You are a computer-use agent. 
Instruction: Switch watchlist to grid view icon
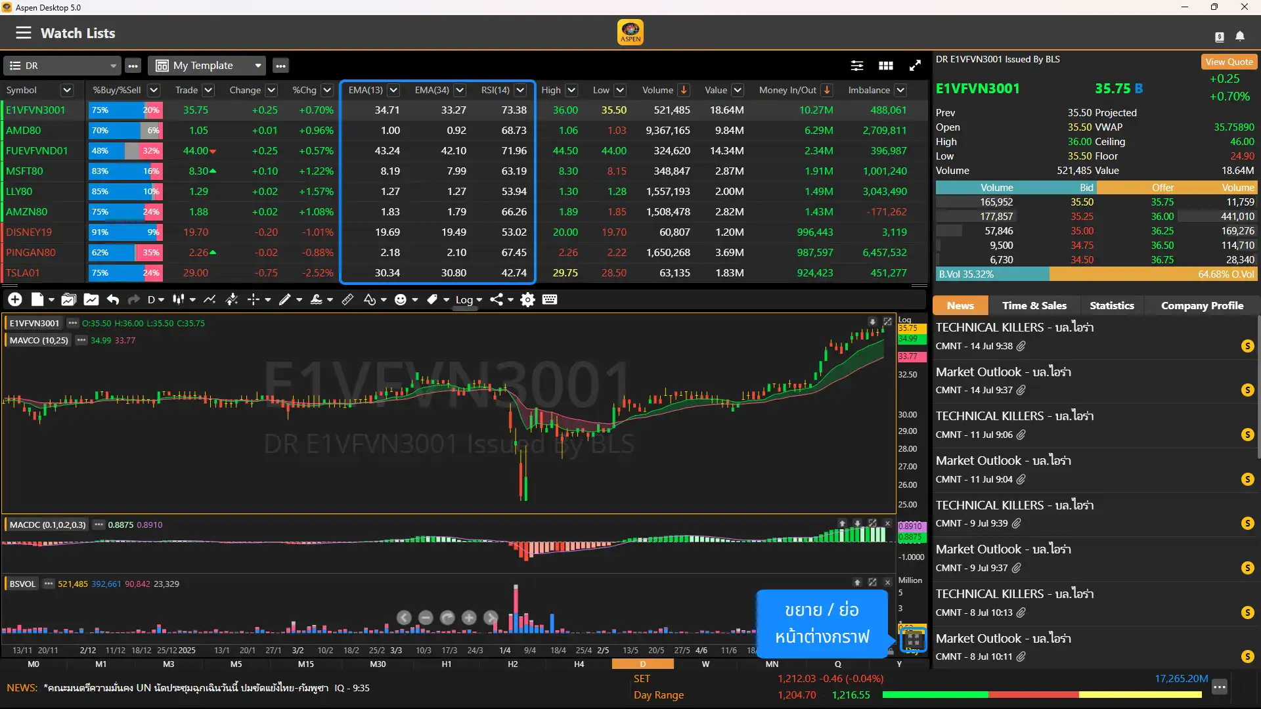[x=885, y=66]
